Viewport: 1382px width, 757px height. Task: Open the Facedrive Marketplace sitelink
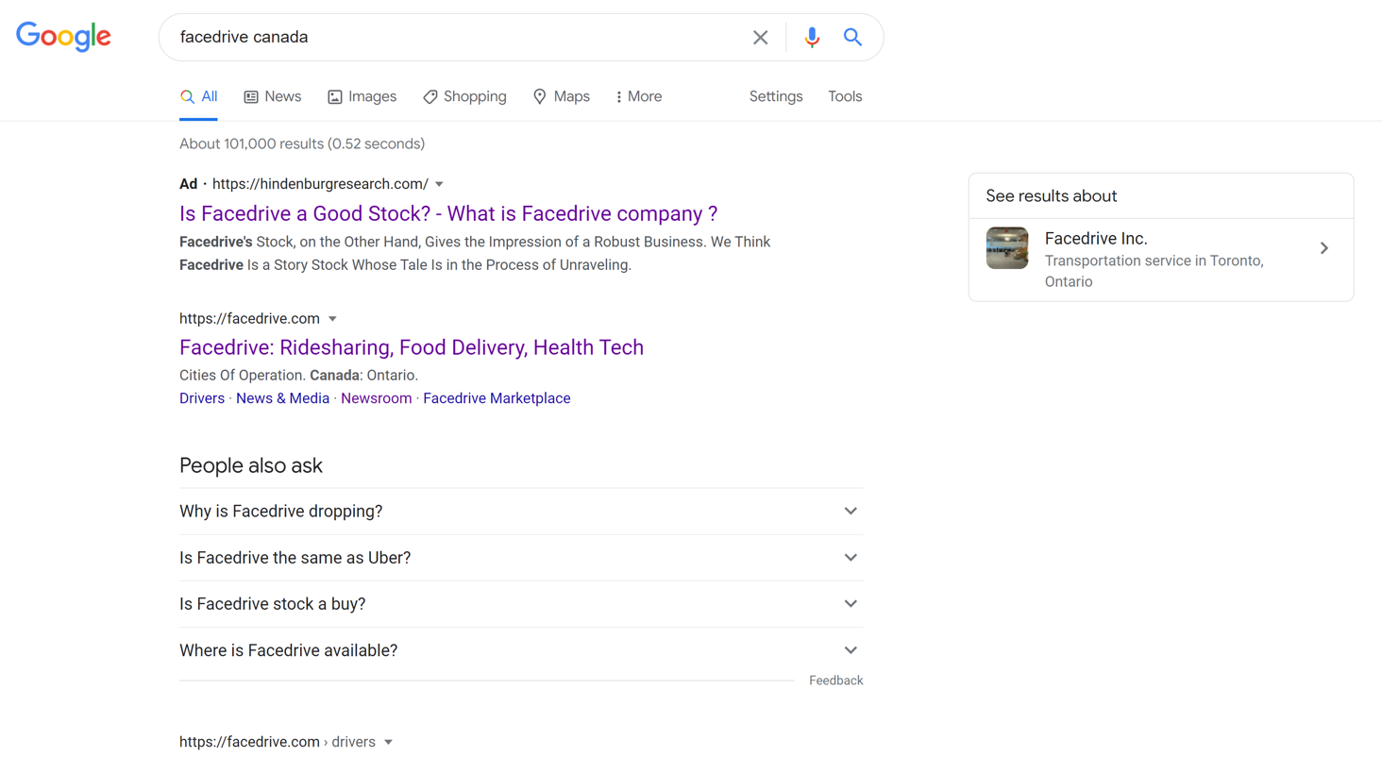pos(497,398)
